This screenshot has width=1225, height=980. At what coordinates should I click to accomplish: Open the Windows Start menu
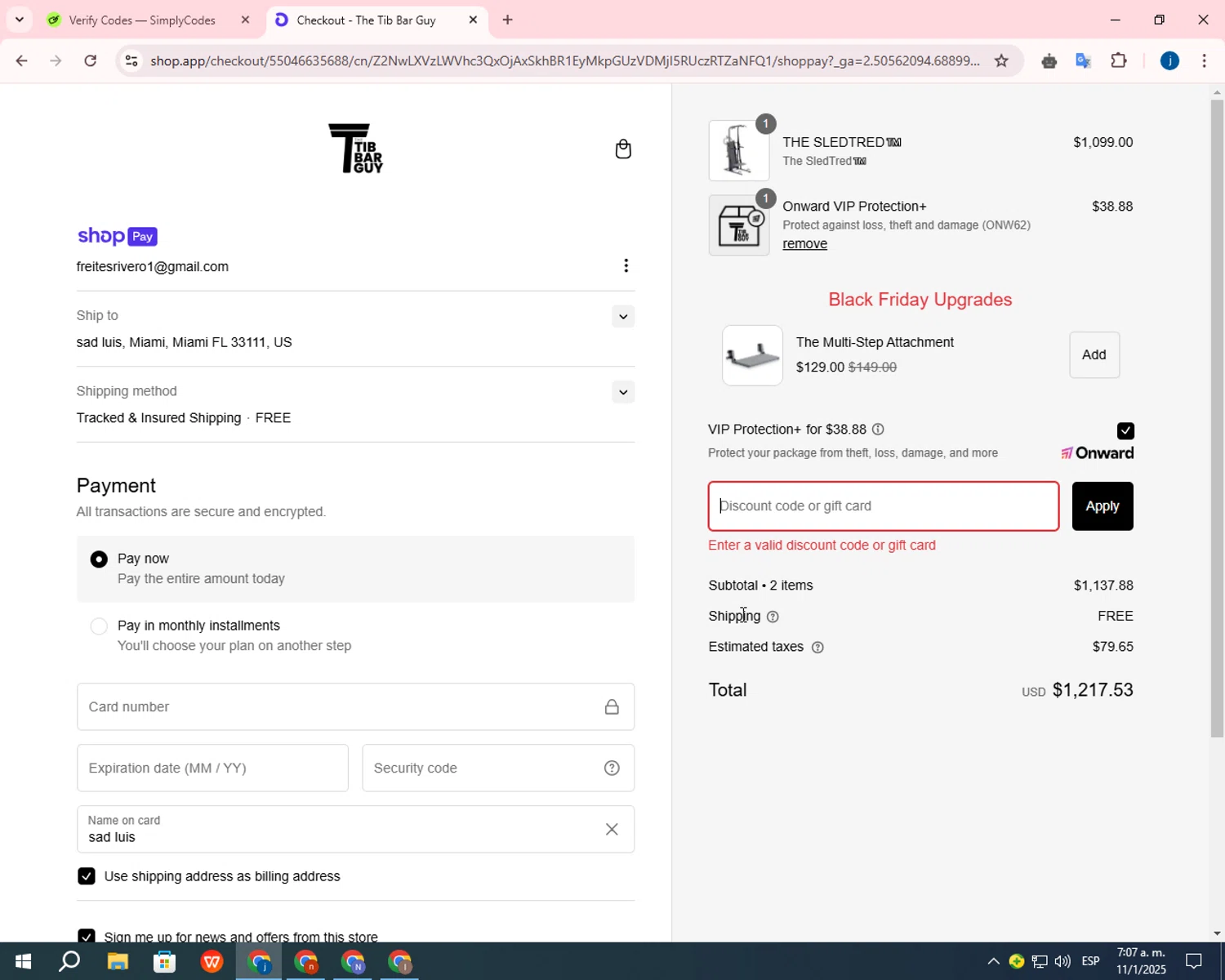23,961
